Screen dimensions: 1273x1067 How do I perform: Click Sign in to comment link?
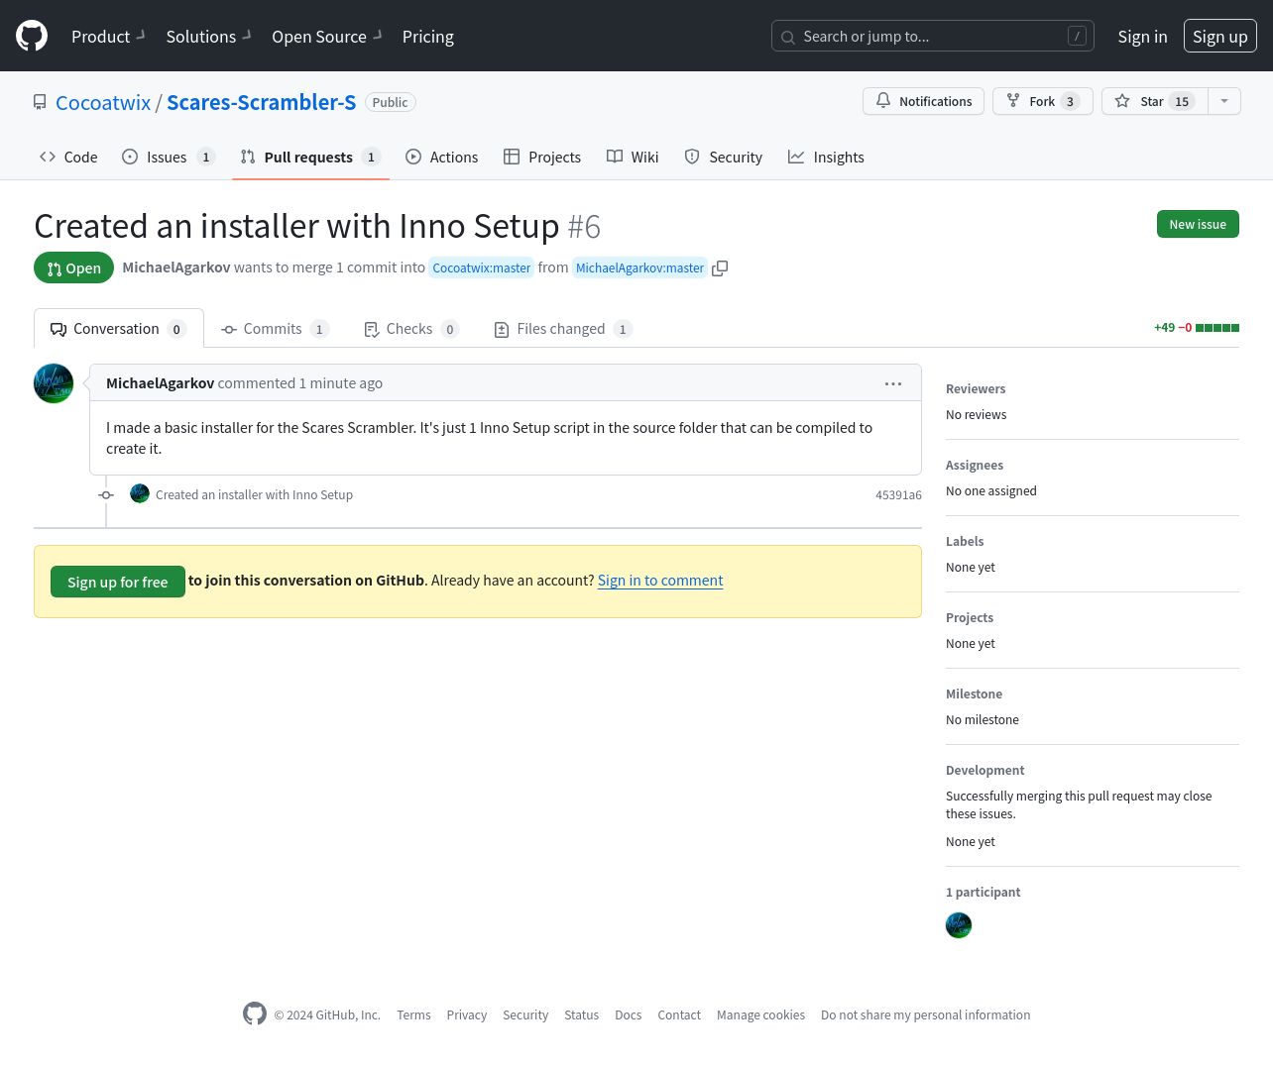[x=660, y=581]
